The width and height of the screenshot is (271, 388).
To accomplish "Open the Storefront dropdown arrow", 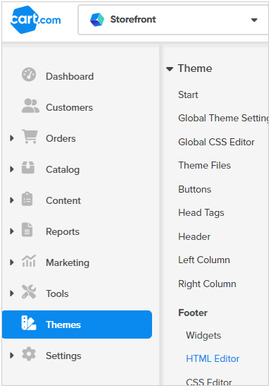I will [254, 20].
